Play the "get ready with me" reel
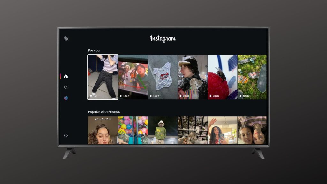This screenshot has width=327, height=184. [x=103, y=130]
